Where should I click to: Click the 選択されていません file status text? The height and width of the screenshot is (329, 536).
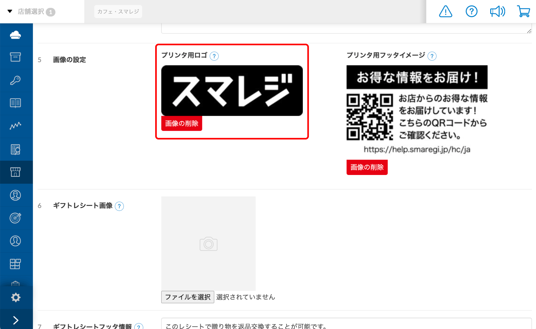point(245,297)
